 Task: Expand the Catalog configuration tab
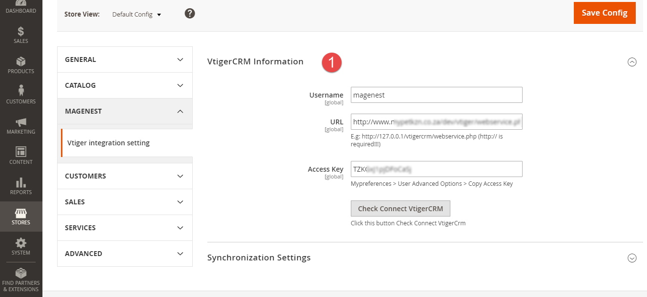[125, 85]
